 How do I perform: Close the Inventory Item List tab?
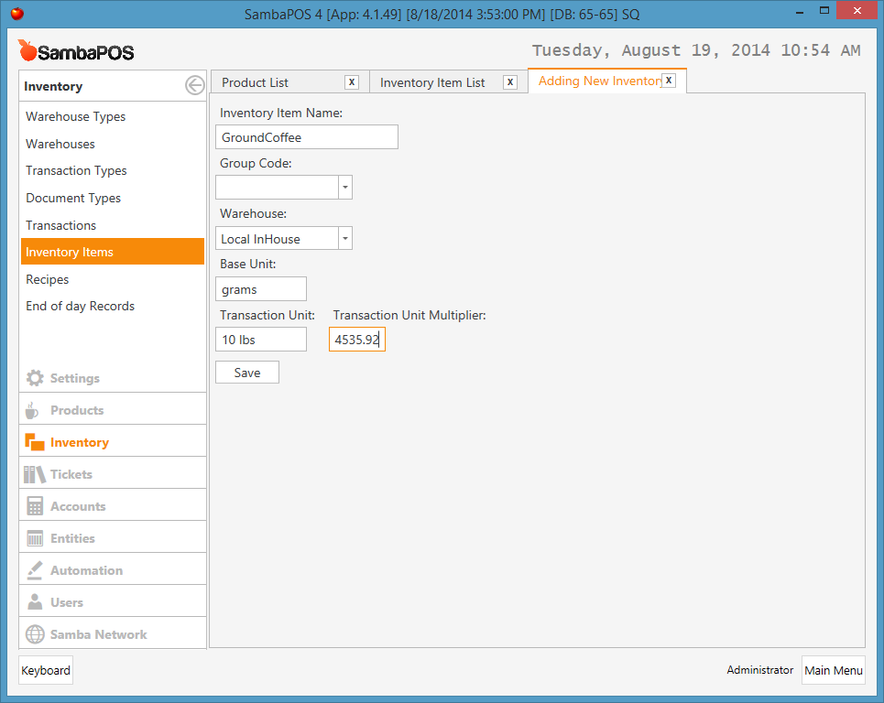(510, 82)
